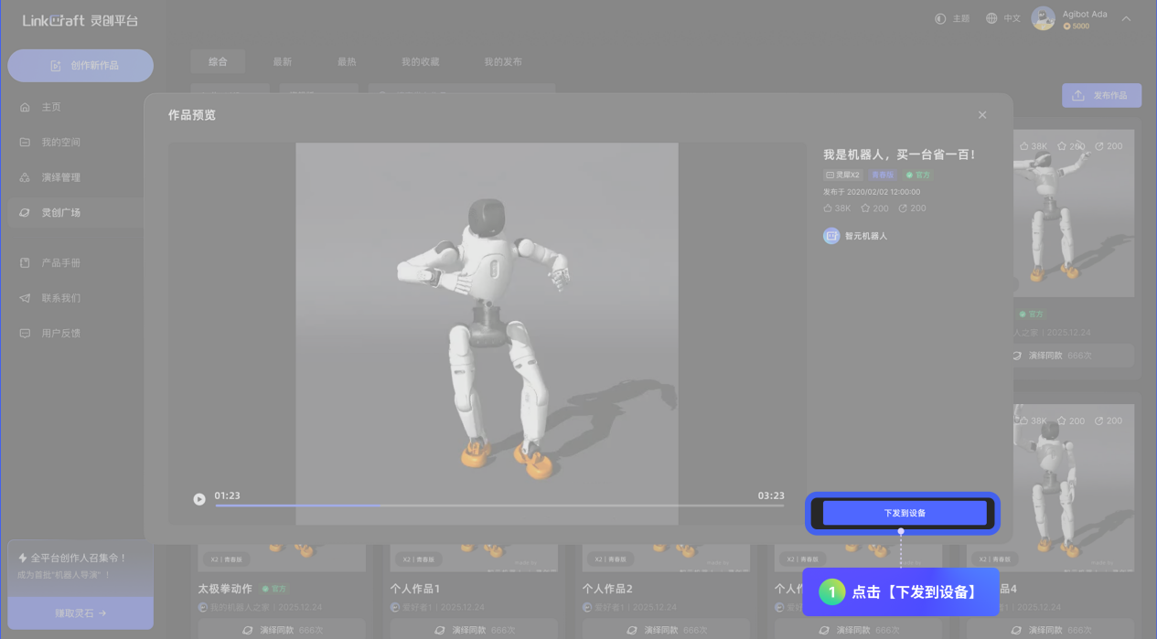Screen dimensions: 1157x639
Task: Click the 发布作品 upload button
Action: 1101,95
